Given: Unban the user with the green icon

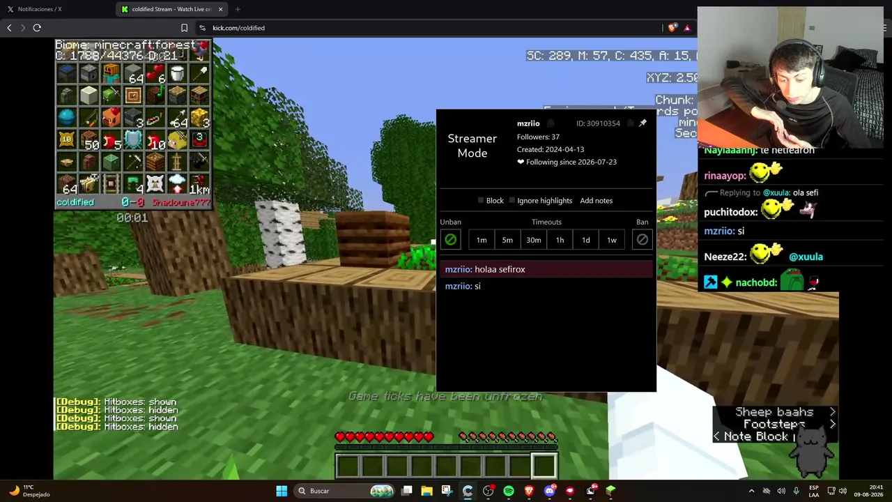Looking at the screenshot, I should [x=450, y=240].
